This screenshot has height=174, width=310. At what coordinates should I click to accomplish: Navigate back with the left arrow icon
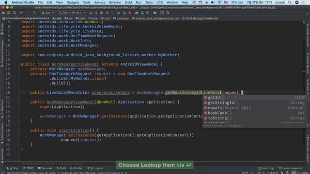point(21,13)
